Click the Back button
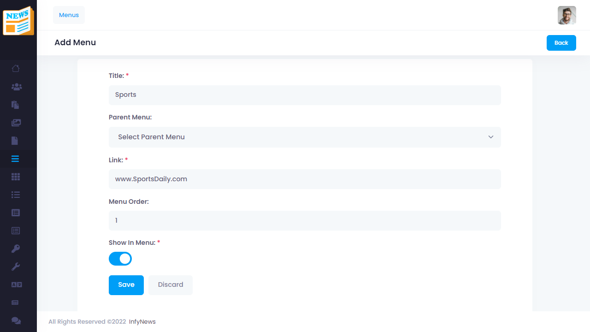The height and width of the screenshot is (332, 590). click(x=561, y=43)
